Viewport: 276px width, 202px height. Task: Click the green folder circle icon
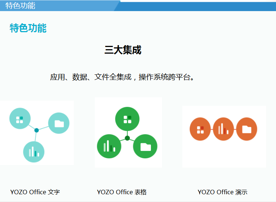(x=145, y=146)
